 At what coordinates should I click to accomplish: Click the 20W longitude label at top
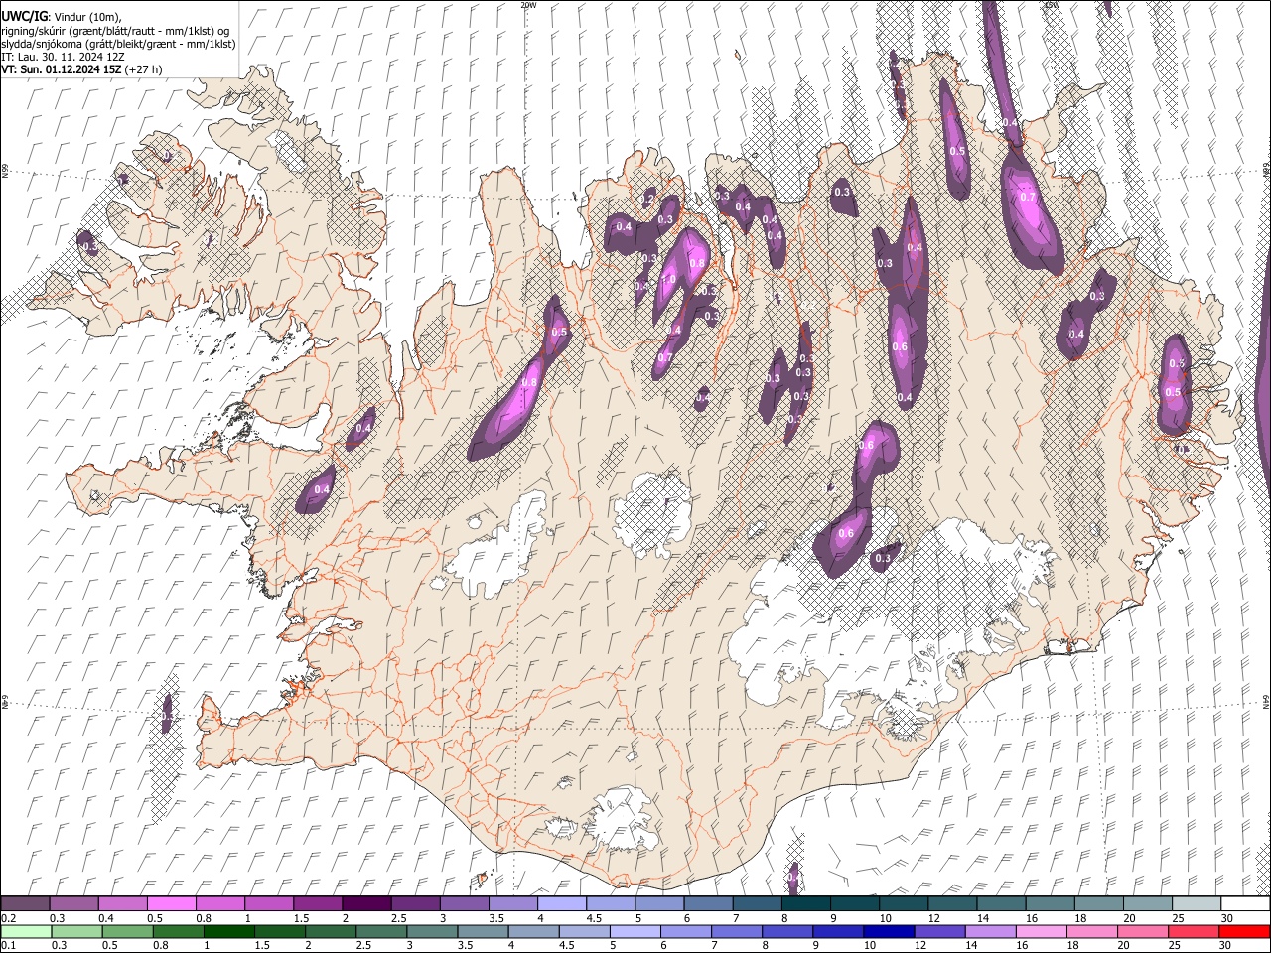(528, 5)
